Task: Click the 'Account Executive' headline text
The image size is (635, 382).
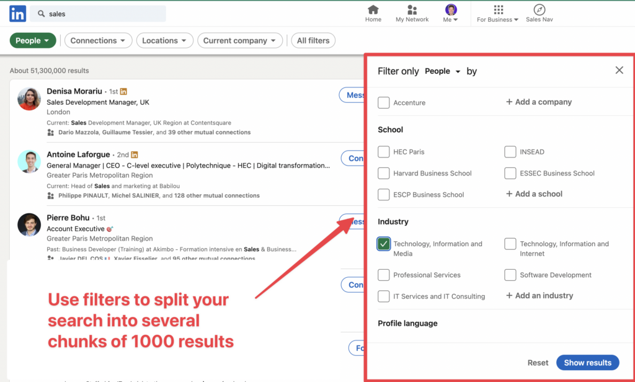Action: pos(75,229)
